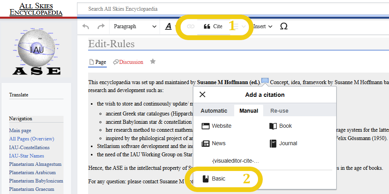Viewport: 389px width, 194px height.
Task: Switch to the Automatic citation tab
Action: click(x=214, y=111)
